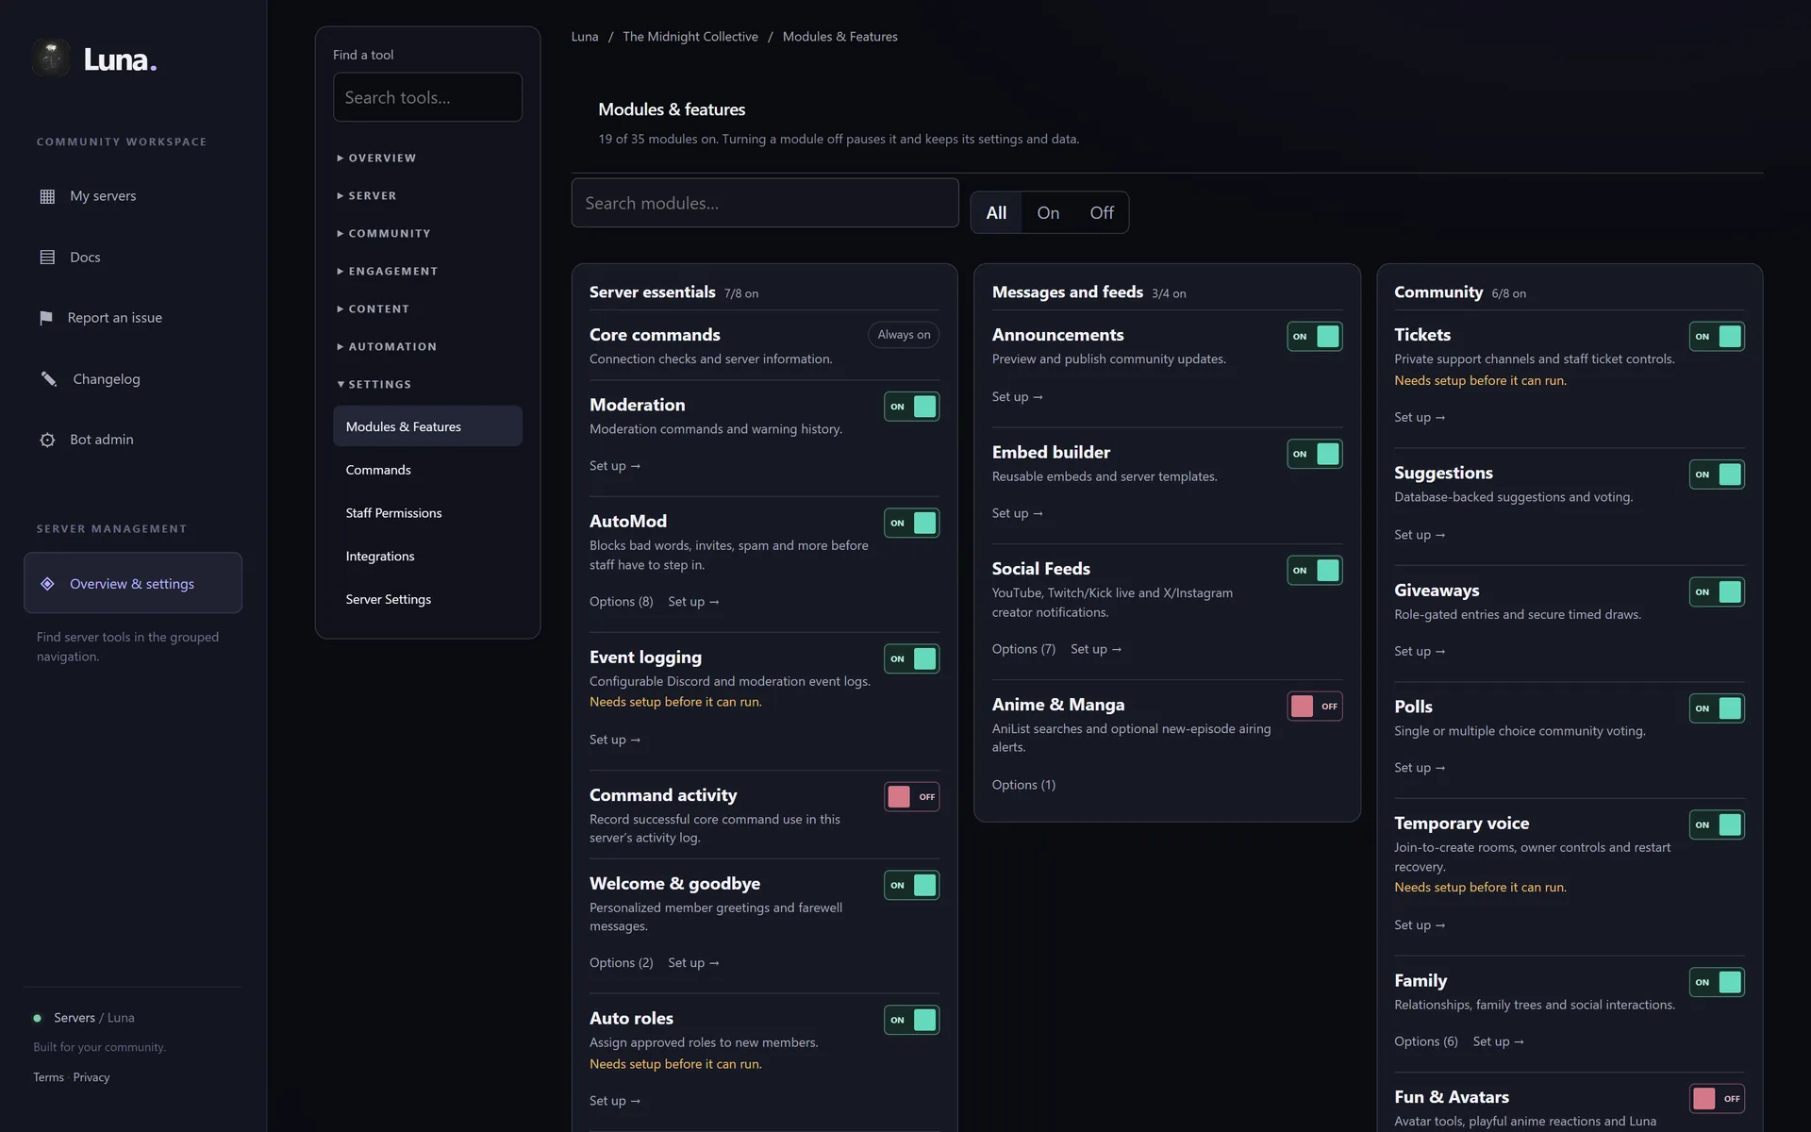Toggle the Embed builder module
This screenshot has height=1132, width=1811.
(1314, 454)
